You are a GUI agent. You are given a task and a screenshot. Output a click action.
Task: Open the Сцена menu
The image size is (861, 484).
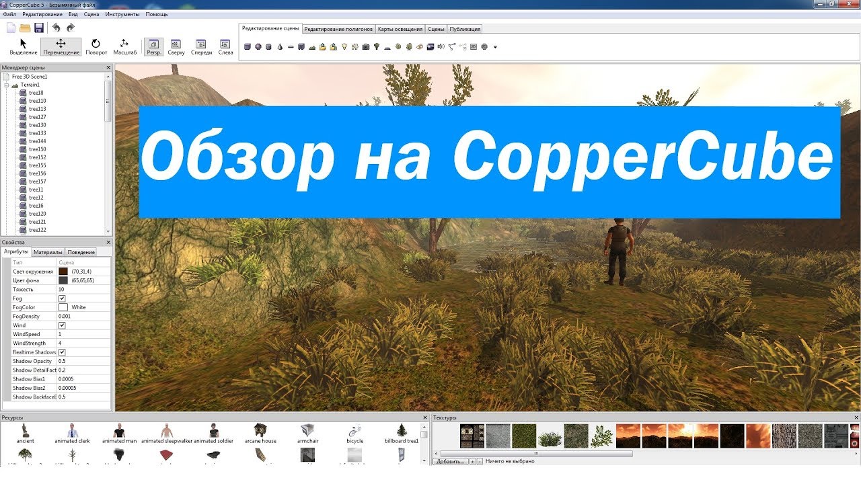pyautogui.click(x=91, y=14)
